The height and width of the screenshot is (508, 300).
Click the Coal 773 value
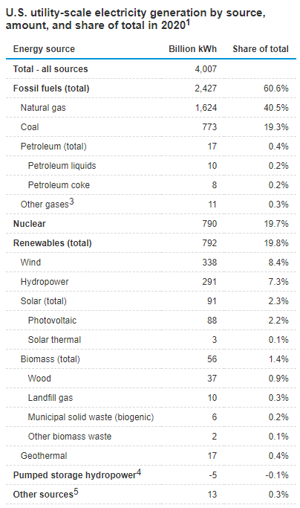(209, 127)
